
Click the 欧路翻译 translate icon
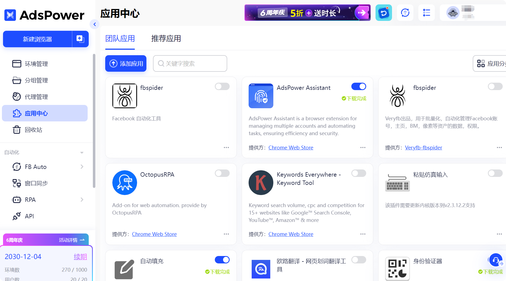261,269
